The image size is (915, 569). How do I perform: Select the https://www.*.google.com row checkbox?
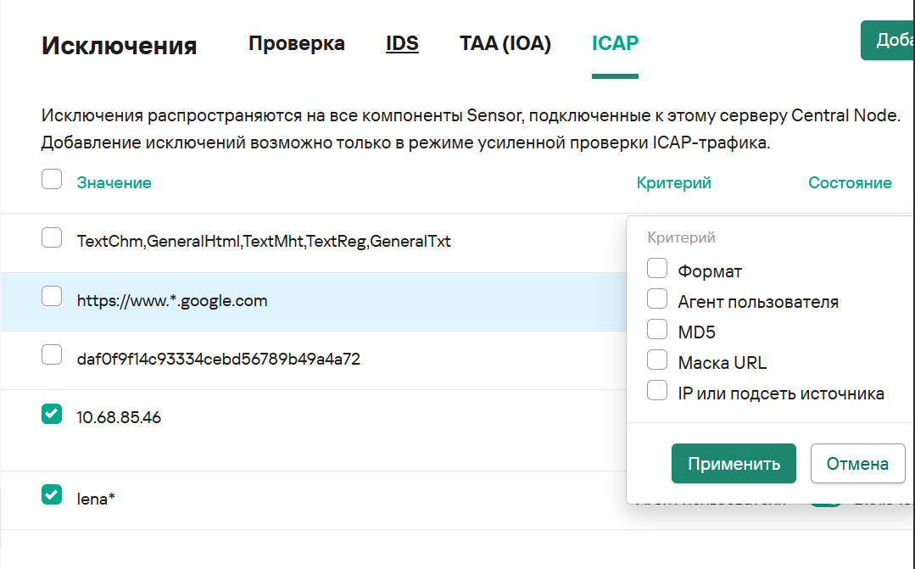click(x=52, y=297)
